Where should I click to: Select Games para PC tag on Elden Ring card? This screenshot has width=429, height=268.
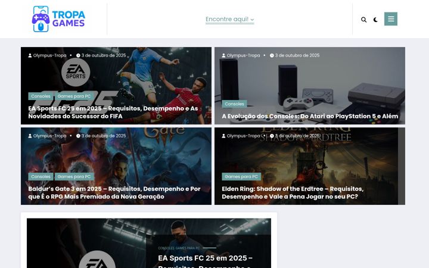click(241, 177)
